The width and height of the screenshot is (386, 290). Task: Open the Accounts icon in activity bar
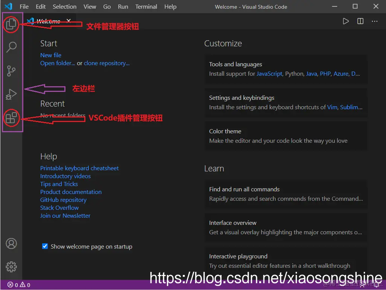11,243
